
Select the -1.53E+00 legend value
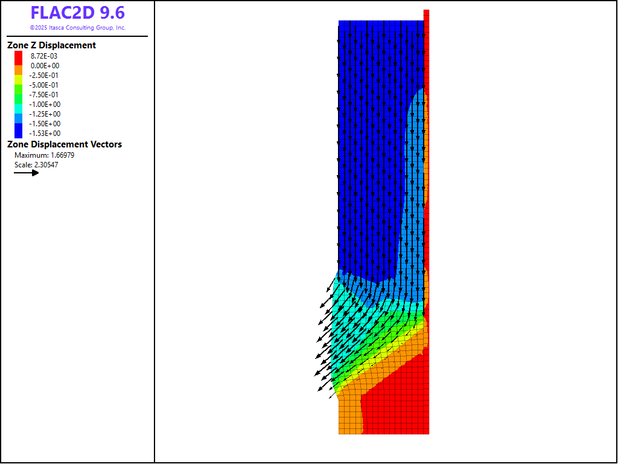[45, 134]
